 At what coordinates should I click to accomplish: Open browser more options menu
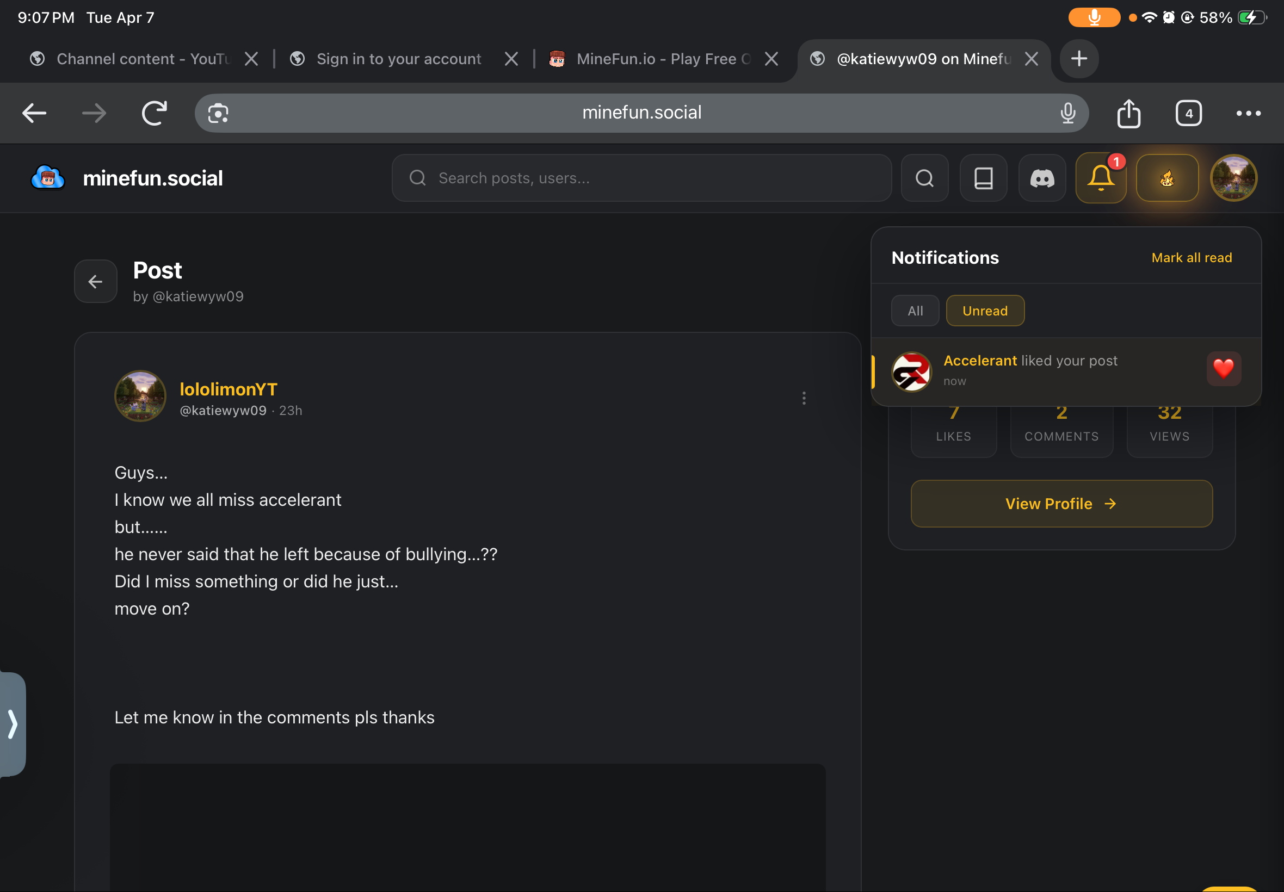pos(1248,114)
